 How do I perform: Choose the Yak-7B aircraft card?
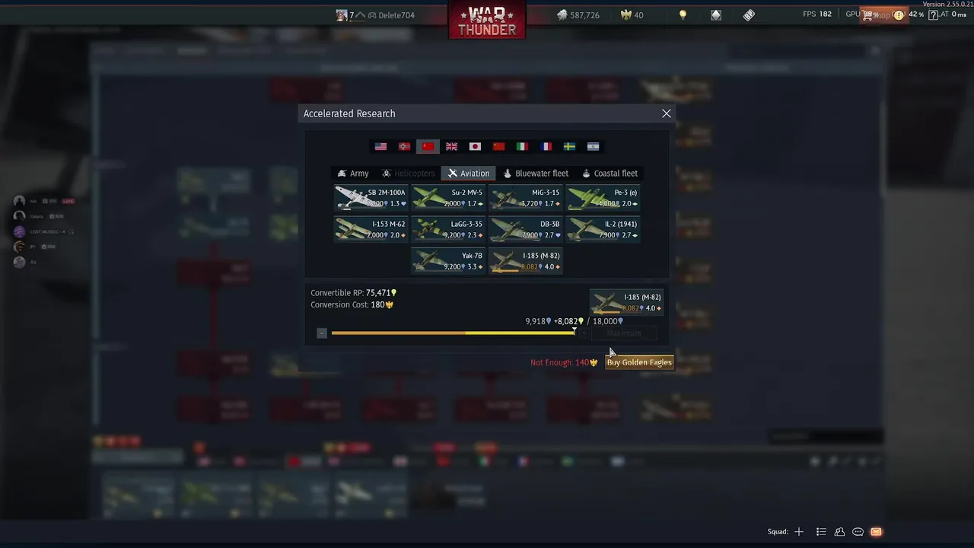[x=448, y=261]
